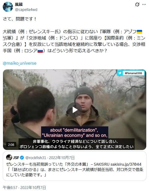Click the @Tamama0306 watermark label

tap(134, 73)
